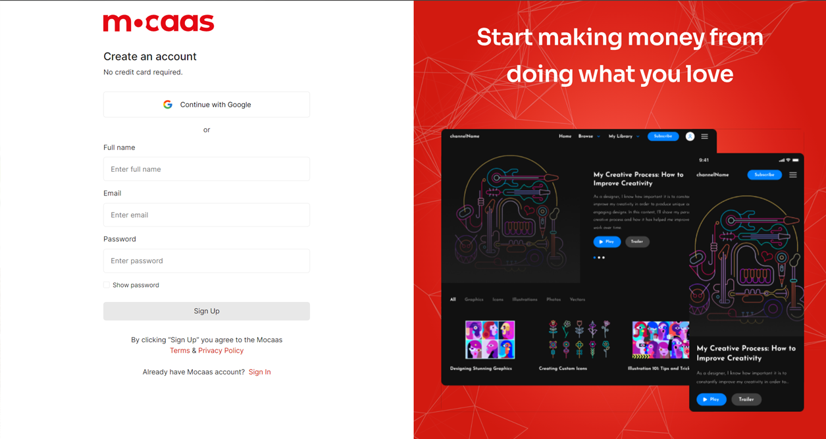
Task: Open the Privacy Policy link
Action: coord(220,351)
